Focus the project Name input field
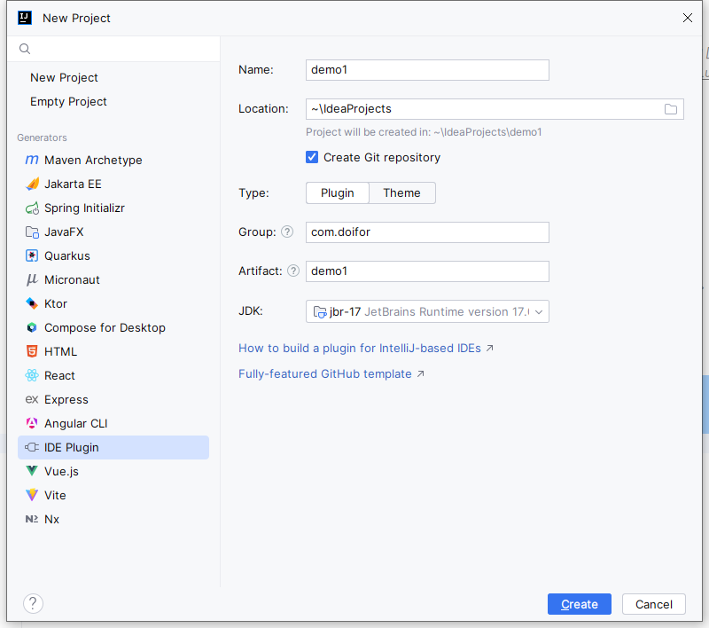The width and height of the screenshot is (709, 628). click(427, 70)
